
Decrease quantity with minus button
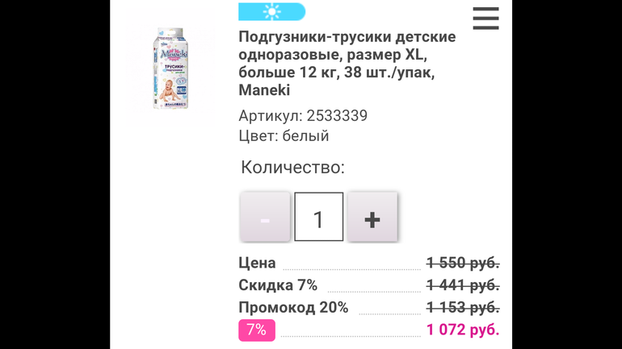pyautogui.click(x=265, y=217)
